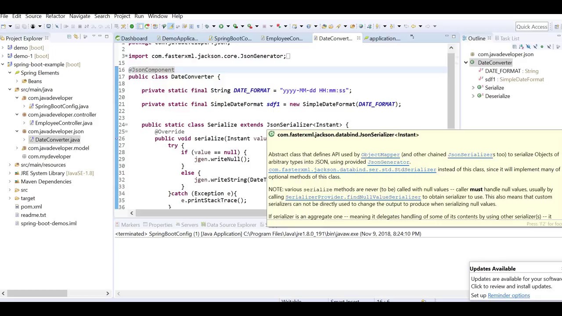
Task: Switch to EmployeeCon... editor tab
Action: [x=281, y=38]
